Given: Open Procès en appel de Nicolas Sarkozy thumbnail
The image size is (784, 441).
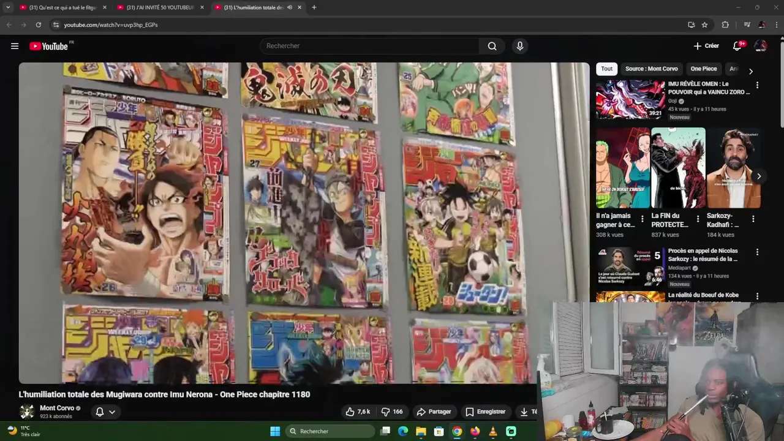Looking at the screenshot, I should 630,266.
